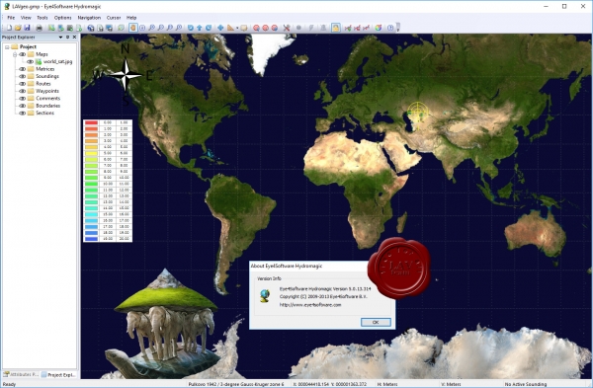Select the Waypoints folder in tree
The width and height of the screenshot is (593, 388).
(x=47, y=91)
